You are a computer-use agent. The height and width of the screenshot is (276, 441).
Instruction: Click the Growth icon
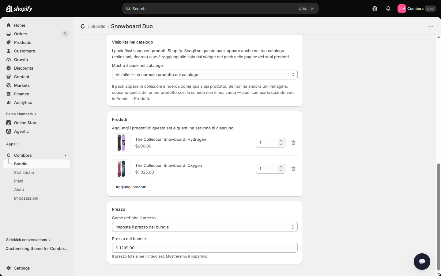point(9,59)
